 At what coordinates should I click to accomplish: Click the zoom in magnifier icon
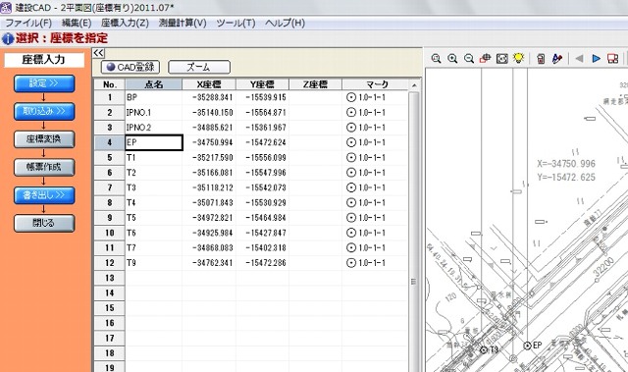pyautogui.click(x=452, y=59)
